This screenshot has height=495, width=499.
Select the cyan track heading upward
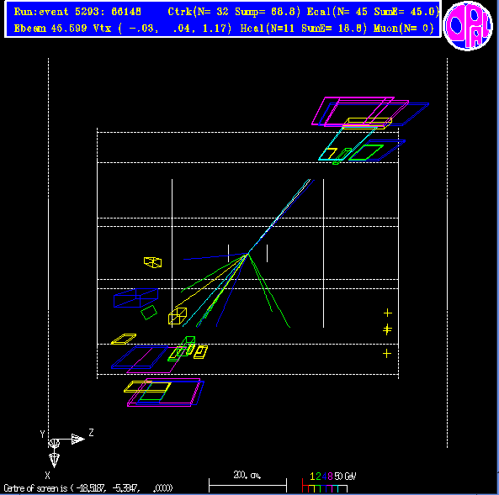[x=279, y=217]
